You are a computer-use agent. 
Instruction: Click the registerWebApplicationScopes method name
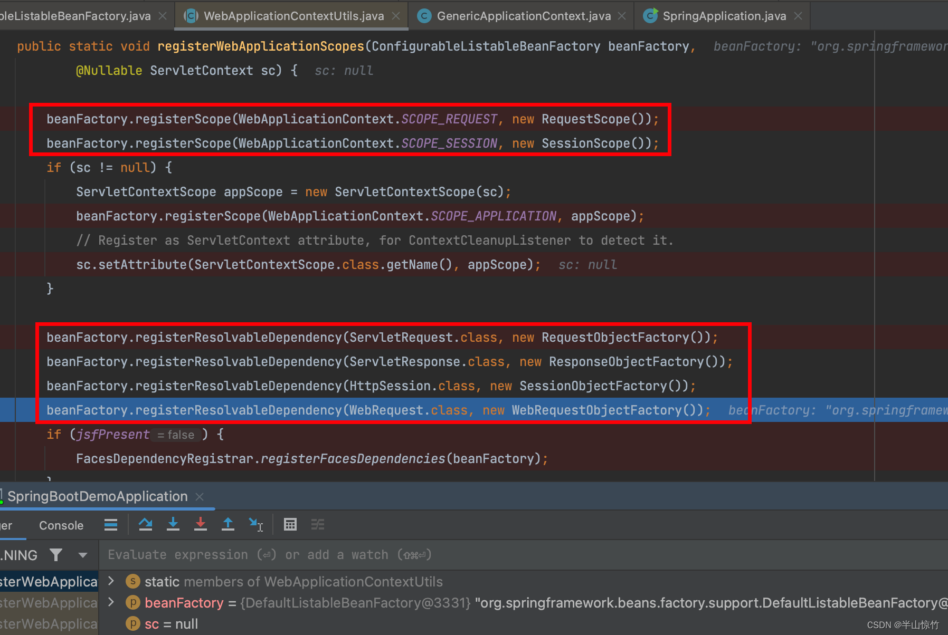[261, 46]
